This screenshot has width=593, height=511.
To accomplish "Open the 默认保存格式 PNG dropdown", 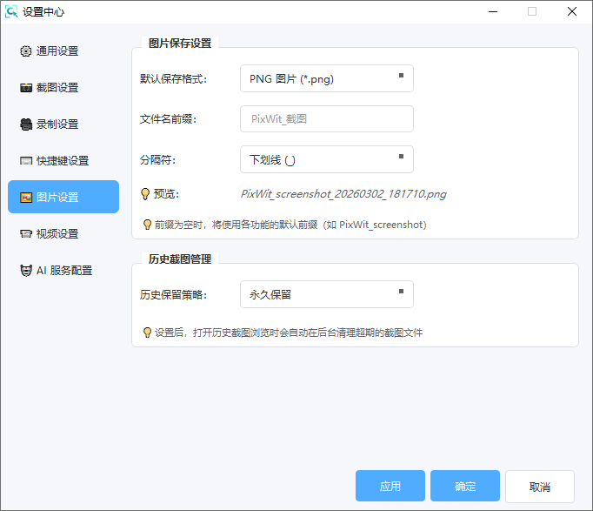I will tap(327, 78).
